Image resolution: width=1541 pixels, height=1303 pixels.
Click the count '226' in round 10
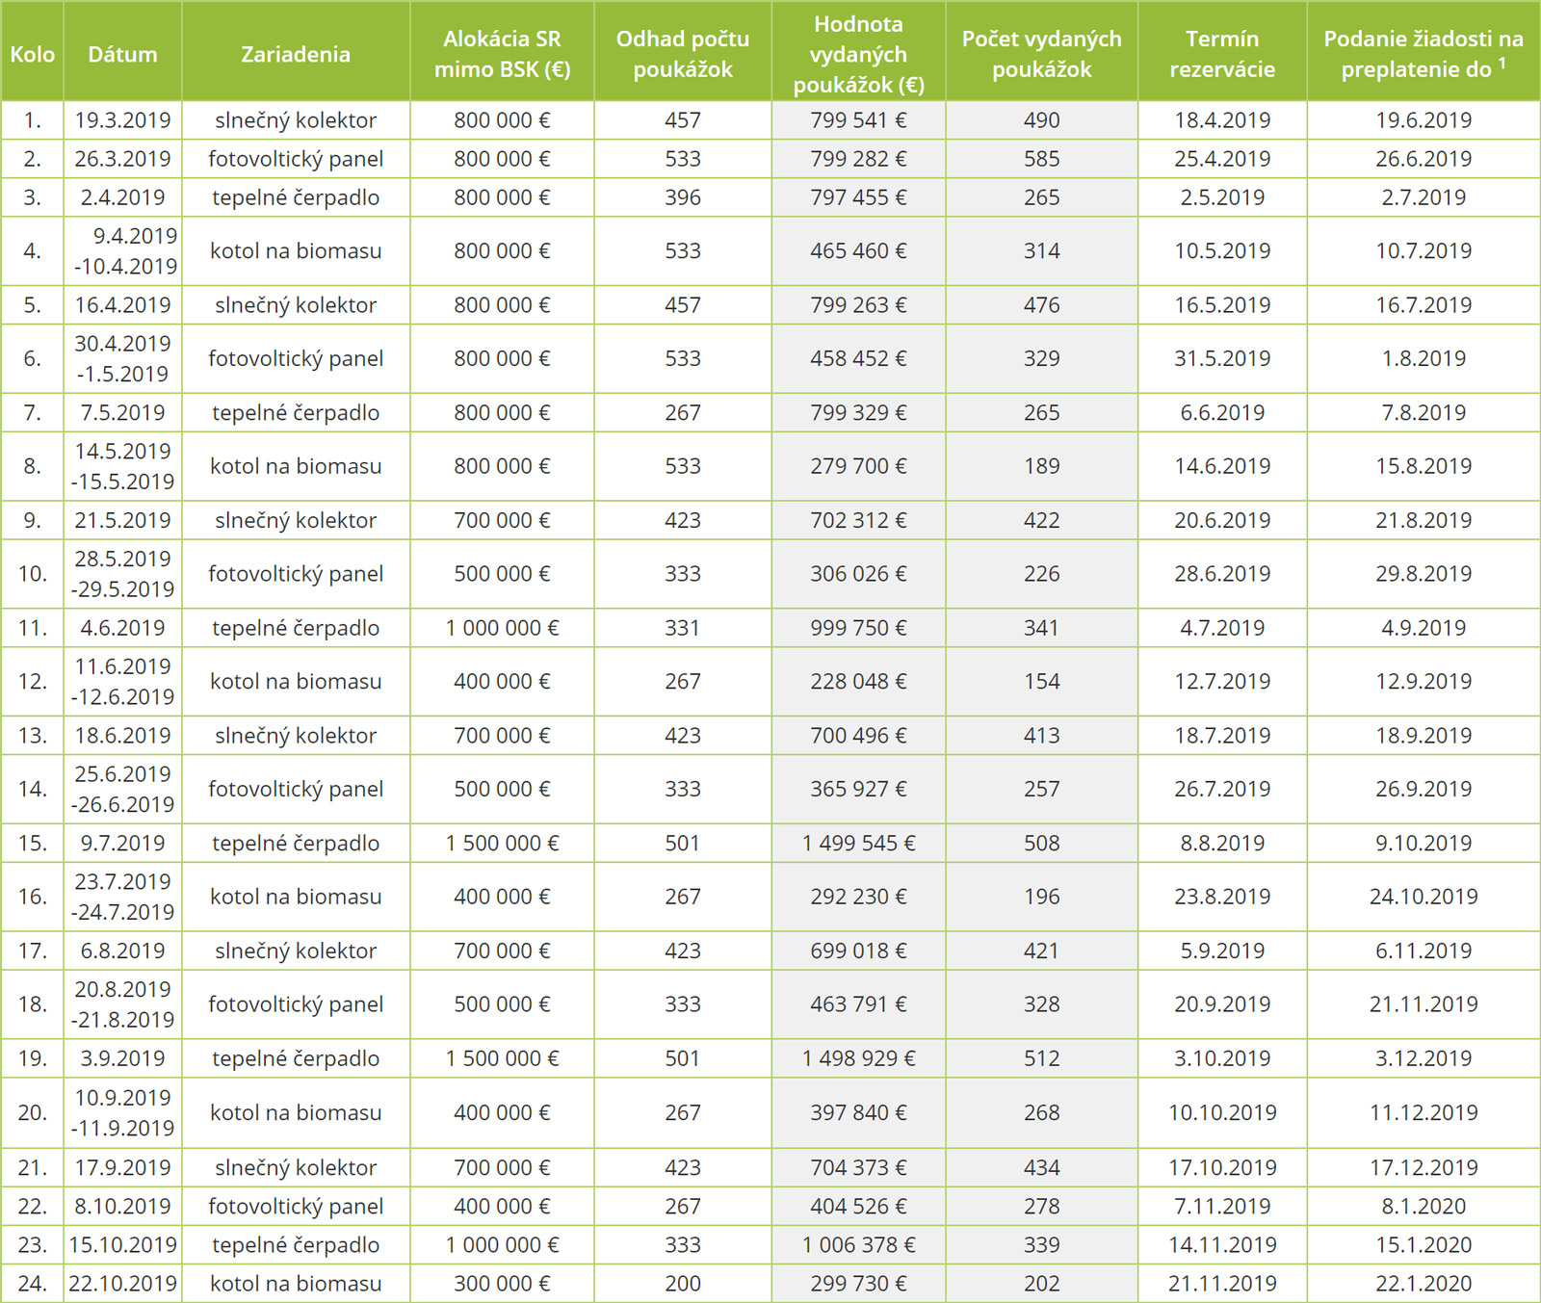point(1041,574)
